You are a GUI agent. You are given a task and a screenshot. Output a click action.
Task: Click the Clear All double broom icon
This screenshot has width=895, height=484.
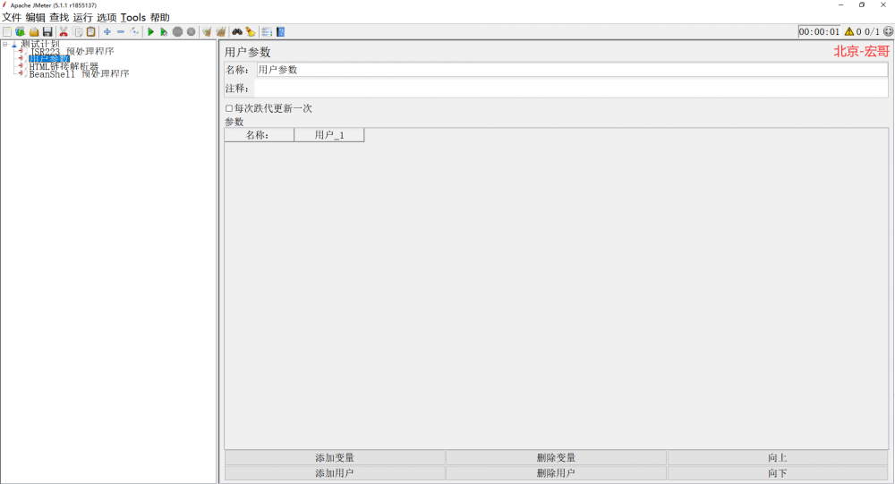click(x=221, y=32)
